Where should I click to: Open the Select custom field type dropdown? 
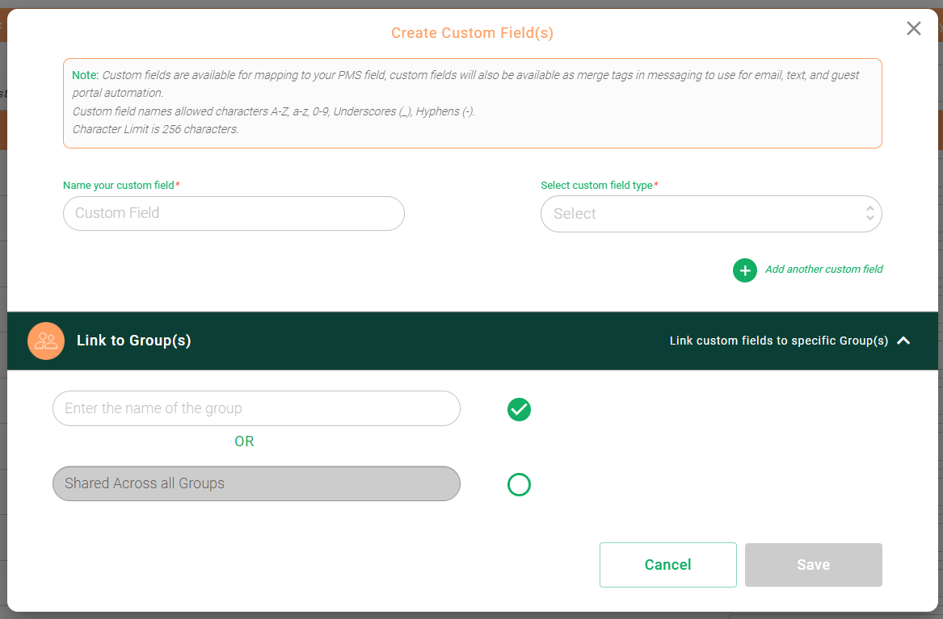pos(711,214)
